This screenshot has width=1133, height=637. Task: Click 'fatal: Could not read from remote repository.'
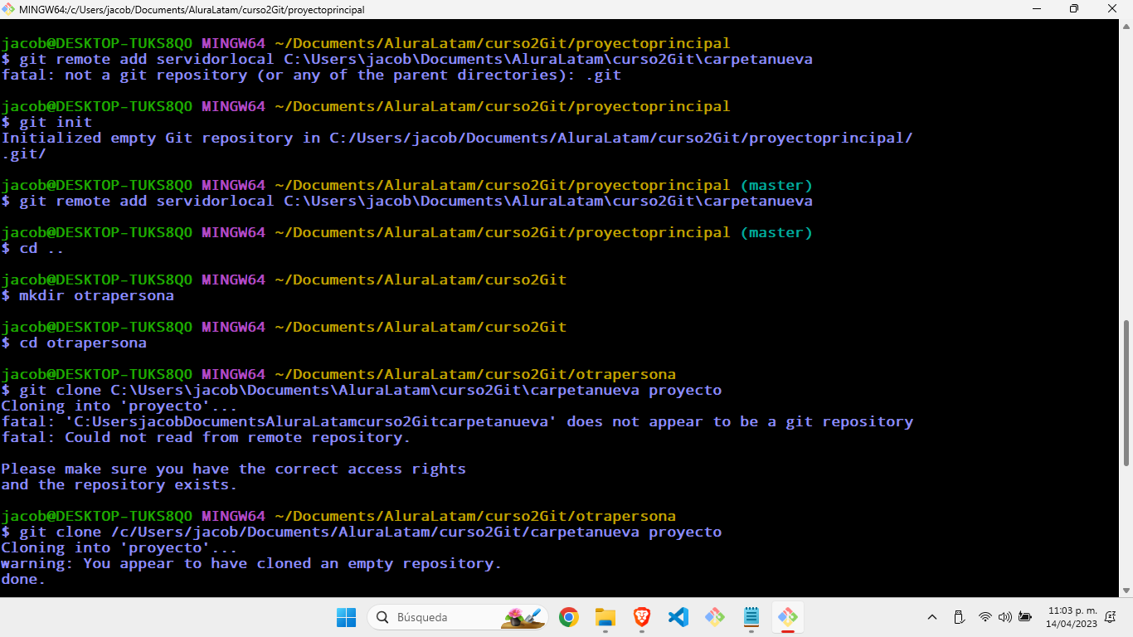tap(206, 437)
